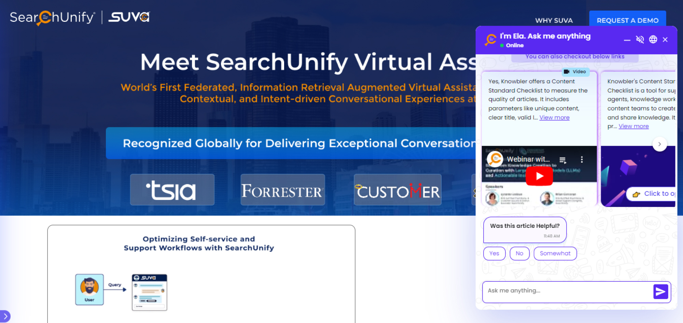Answer No to article helpful question
This screenshot has height=323, width=683.
(x=519, y=253)
